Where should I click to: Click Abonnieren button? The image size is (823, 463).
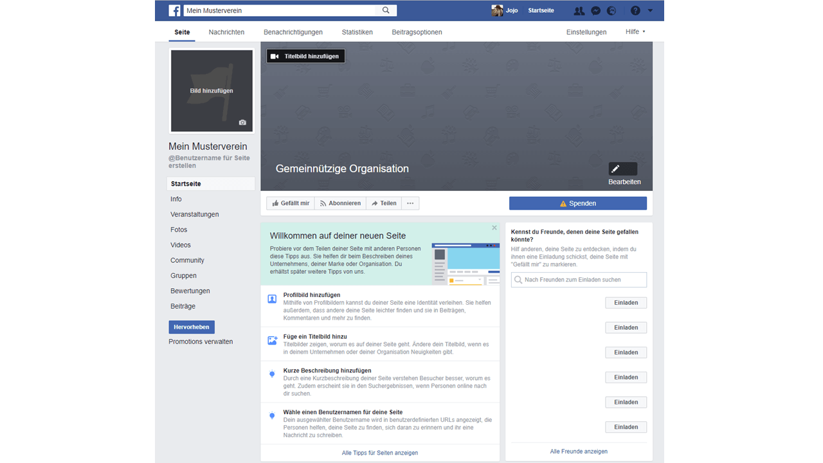point(340,203)
